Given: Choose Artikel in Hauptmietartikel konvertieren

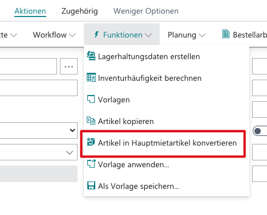Looking at the screenshot, I should pyautogui.click(x=167, y=143).
